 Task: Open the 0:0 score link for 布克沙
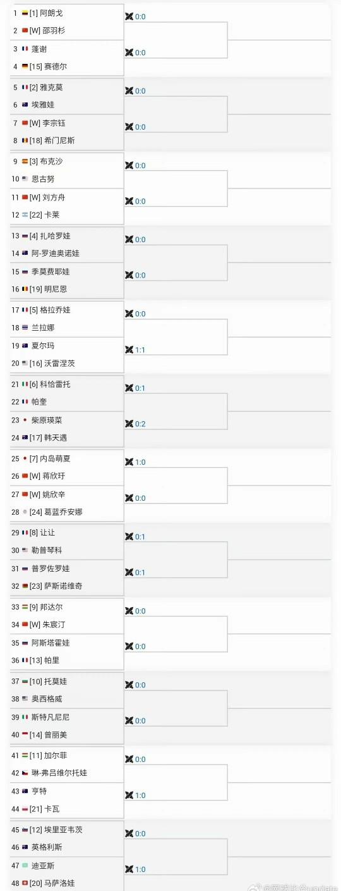pyautogui.click(x=140, y=166)
